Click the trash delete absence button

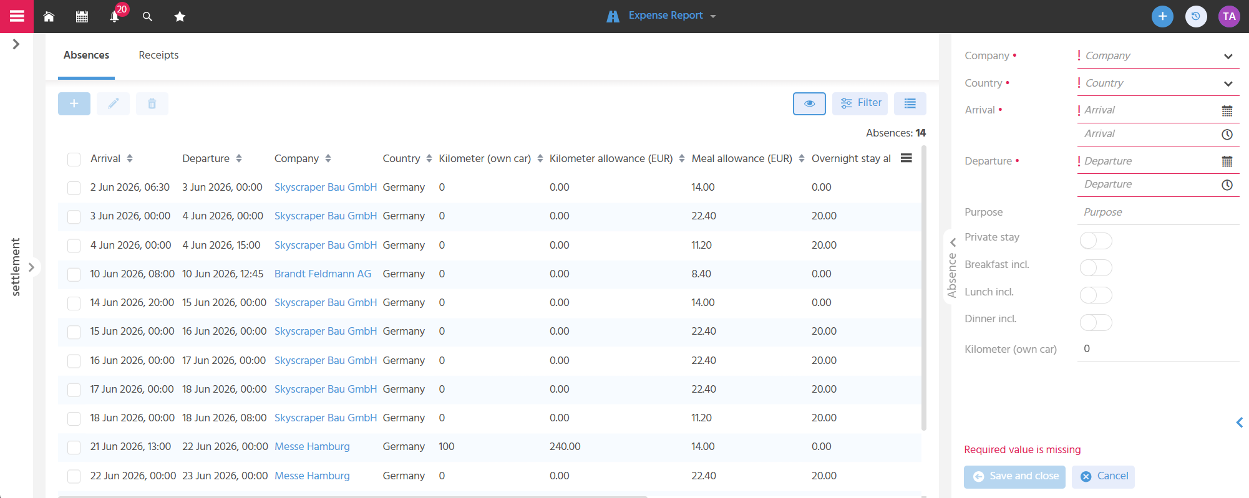point(152,103)
